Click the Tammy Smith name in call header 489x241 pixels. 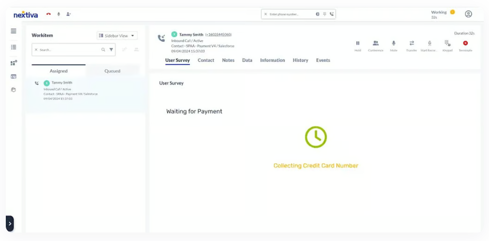[191, 34]
